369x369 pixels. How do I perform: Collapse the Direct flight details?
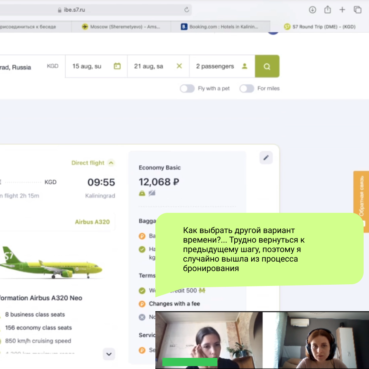point(93,163)
